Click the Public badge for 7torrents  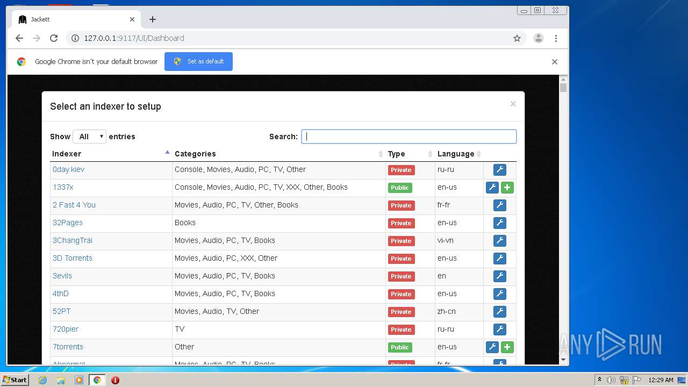pos(400,347)
